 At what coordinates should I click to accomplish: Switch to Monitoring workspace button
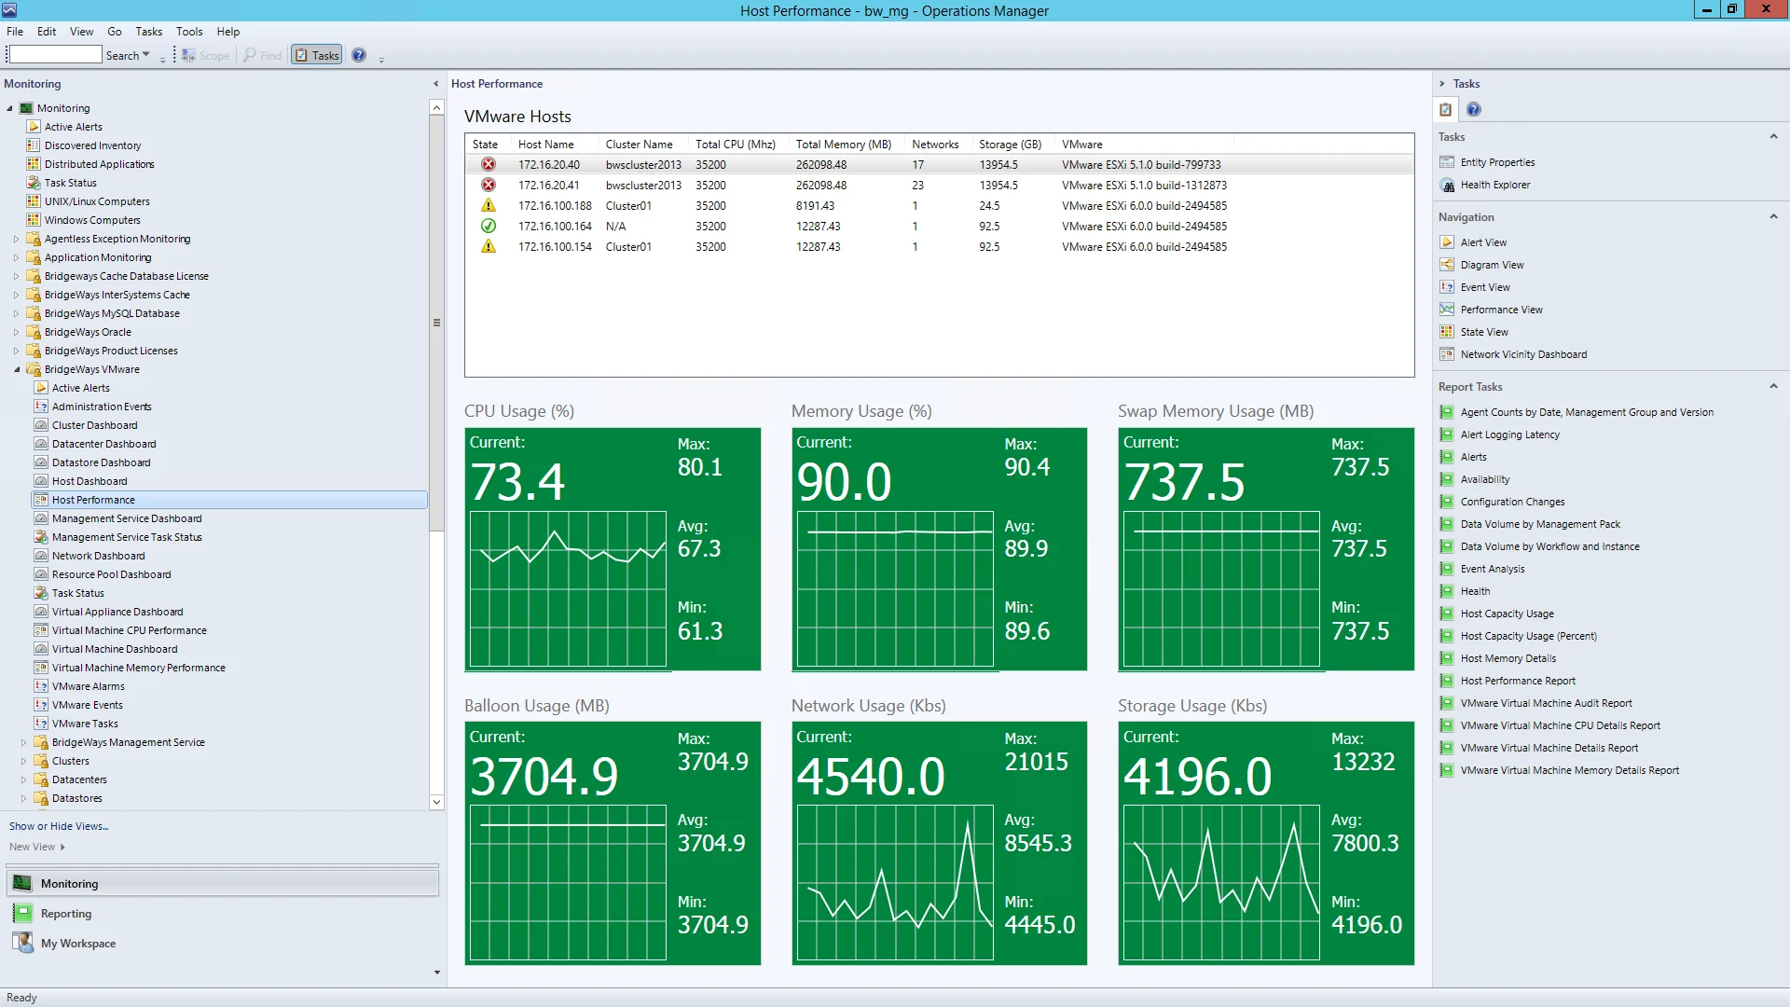pos(223,883)
